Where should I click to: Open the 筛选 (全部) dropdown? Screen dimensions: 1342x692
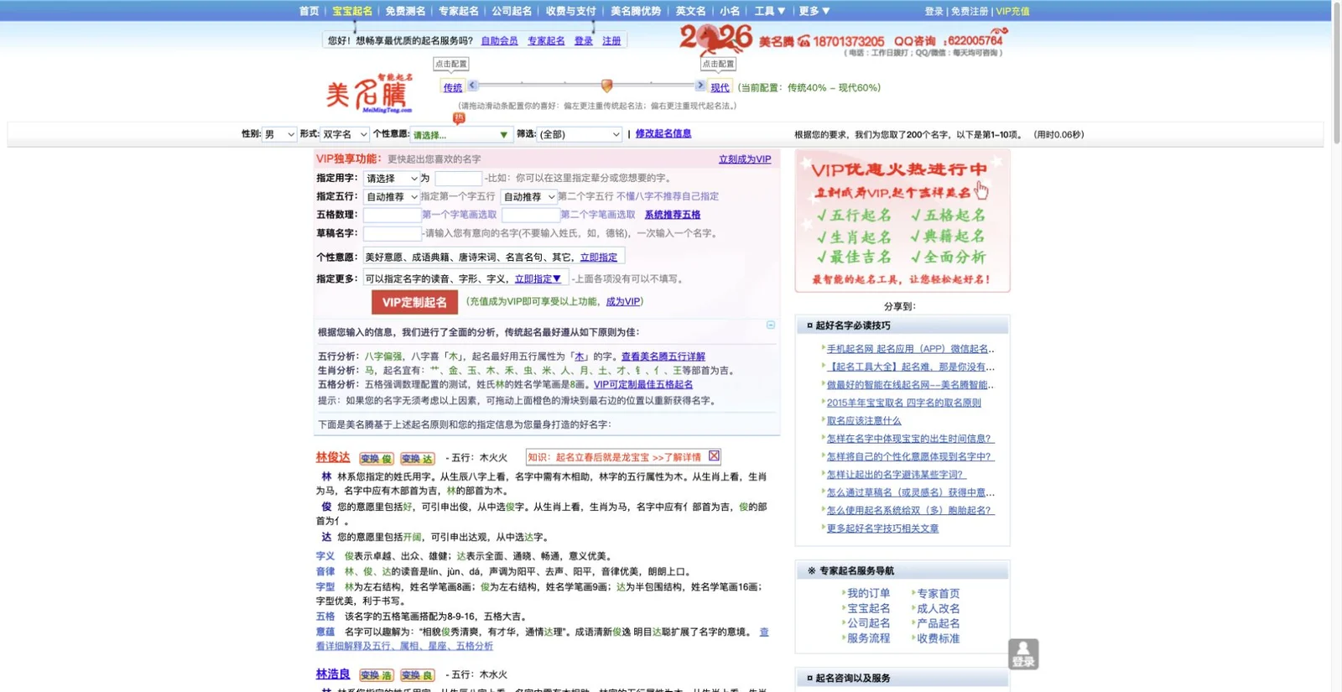(580, 134)
